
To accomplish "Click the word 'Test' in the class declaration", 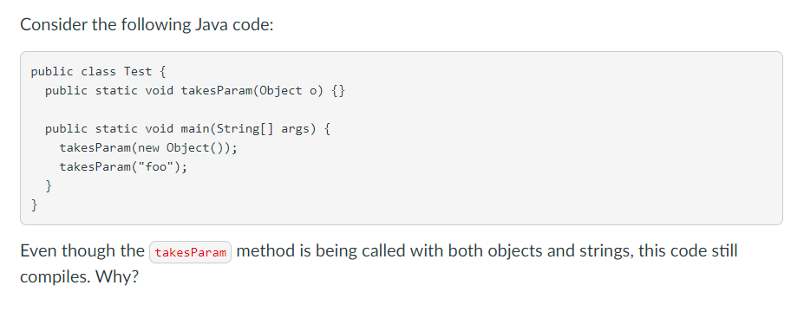I will pos(137,71).
